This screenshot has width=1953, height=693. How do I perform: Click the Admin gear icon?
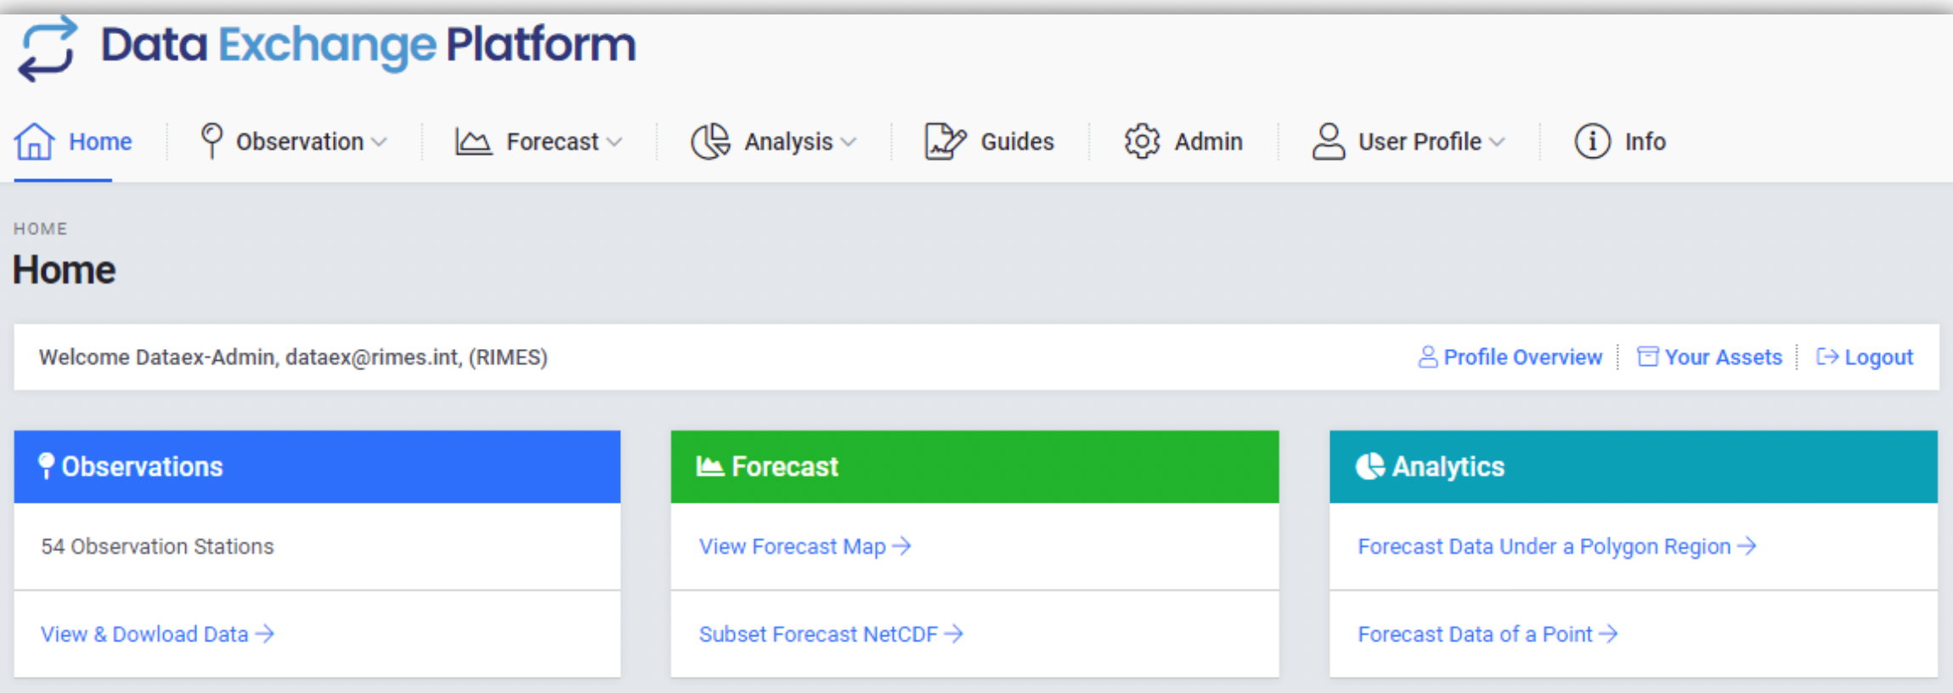[x=1142, y=142]
